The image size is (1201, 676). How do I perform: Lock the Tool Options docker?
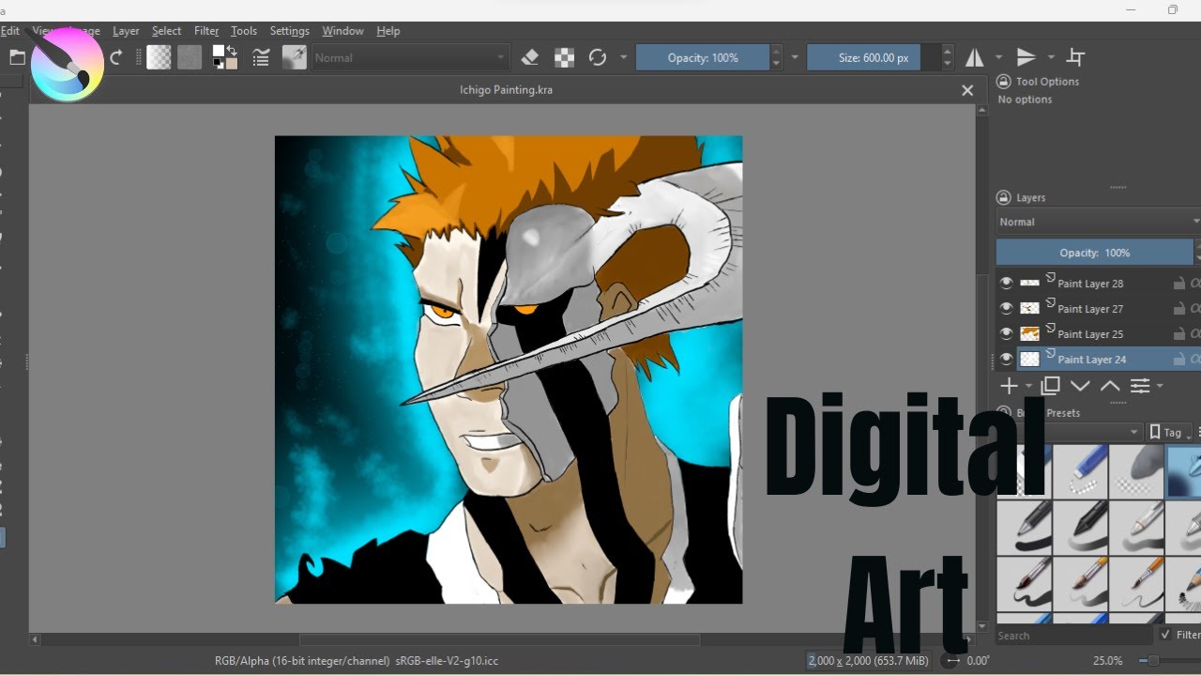coord(1003,82)
